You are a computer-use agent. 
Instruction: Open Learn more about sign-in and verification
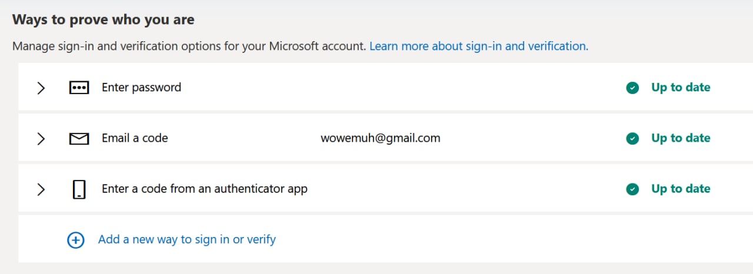tap(479, 46)
